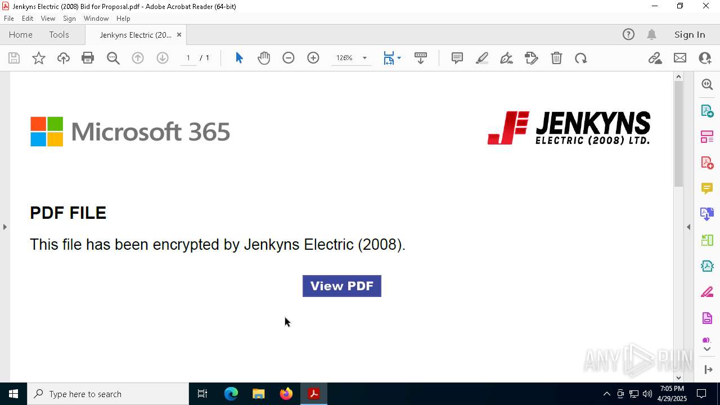Select the Jenkyns Electric document tab

[x=136, y=35]
